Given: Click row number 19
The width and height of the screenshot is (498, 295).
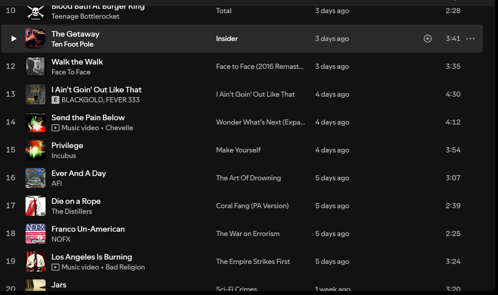Looking at the screenshot, I should pyautogui.click(x=10, y=262).
